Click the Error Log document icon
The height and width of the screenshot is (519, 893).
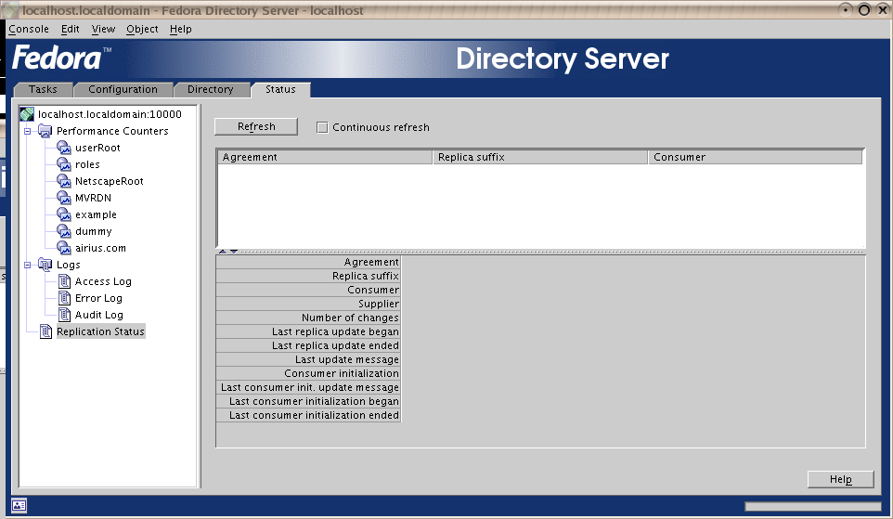pyautogui.click(x=65, y=298)
